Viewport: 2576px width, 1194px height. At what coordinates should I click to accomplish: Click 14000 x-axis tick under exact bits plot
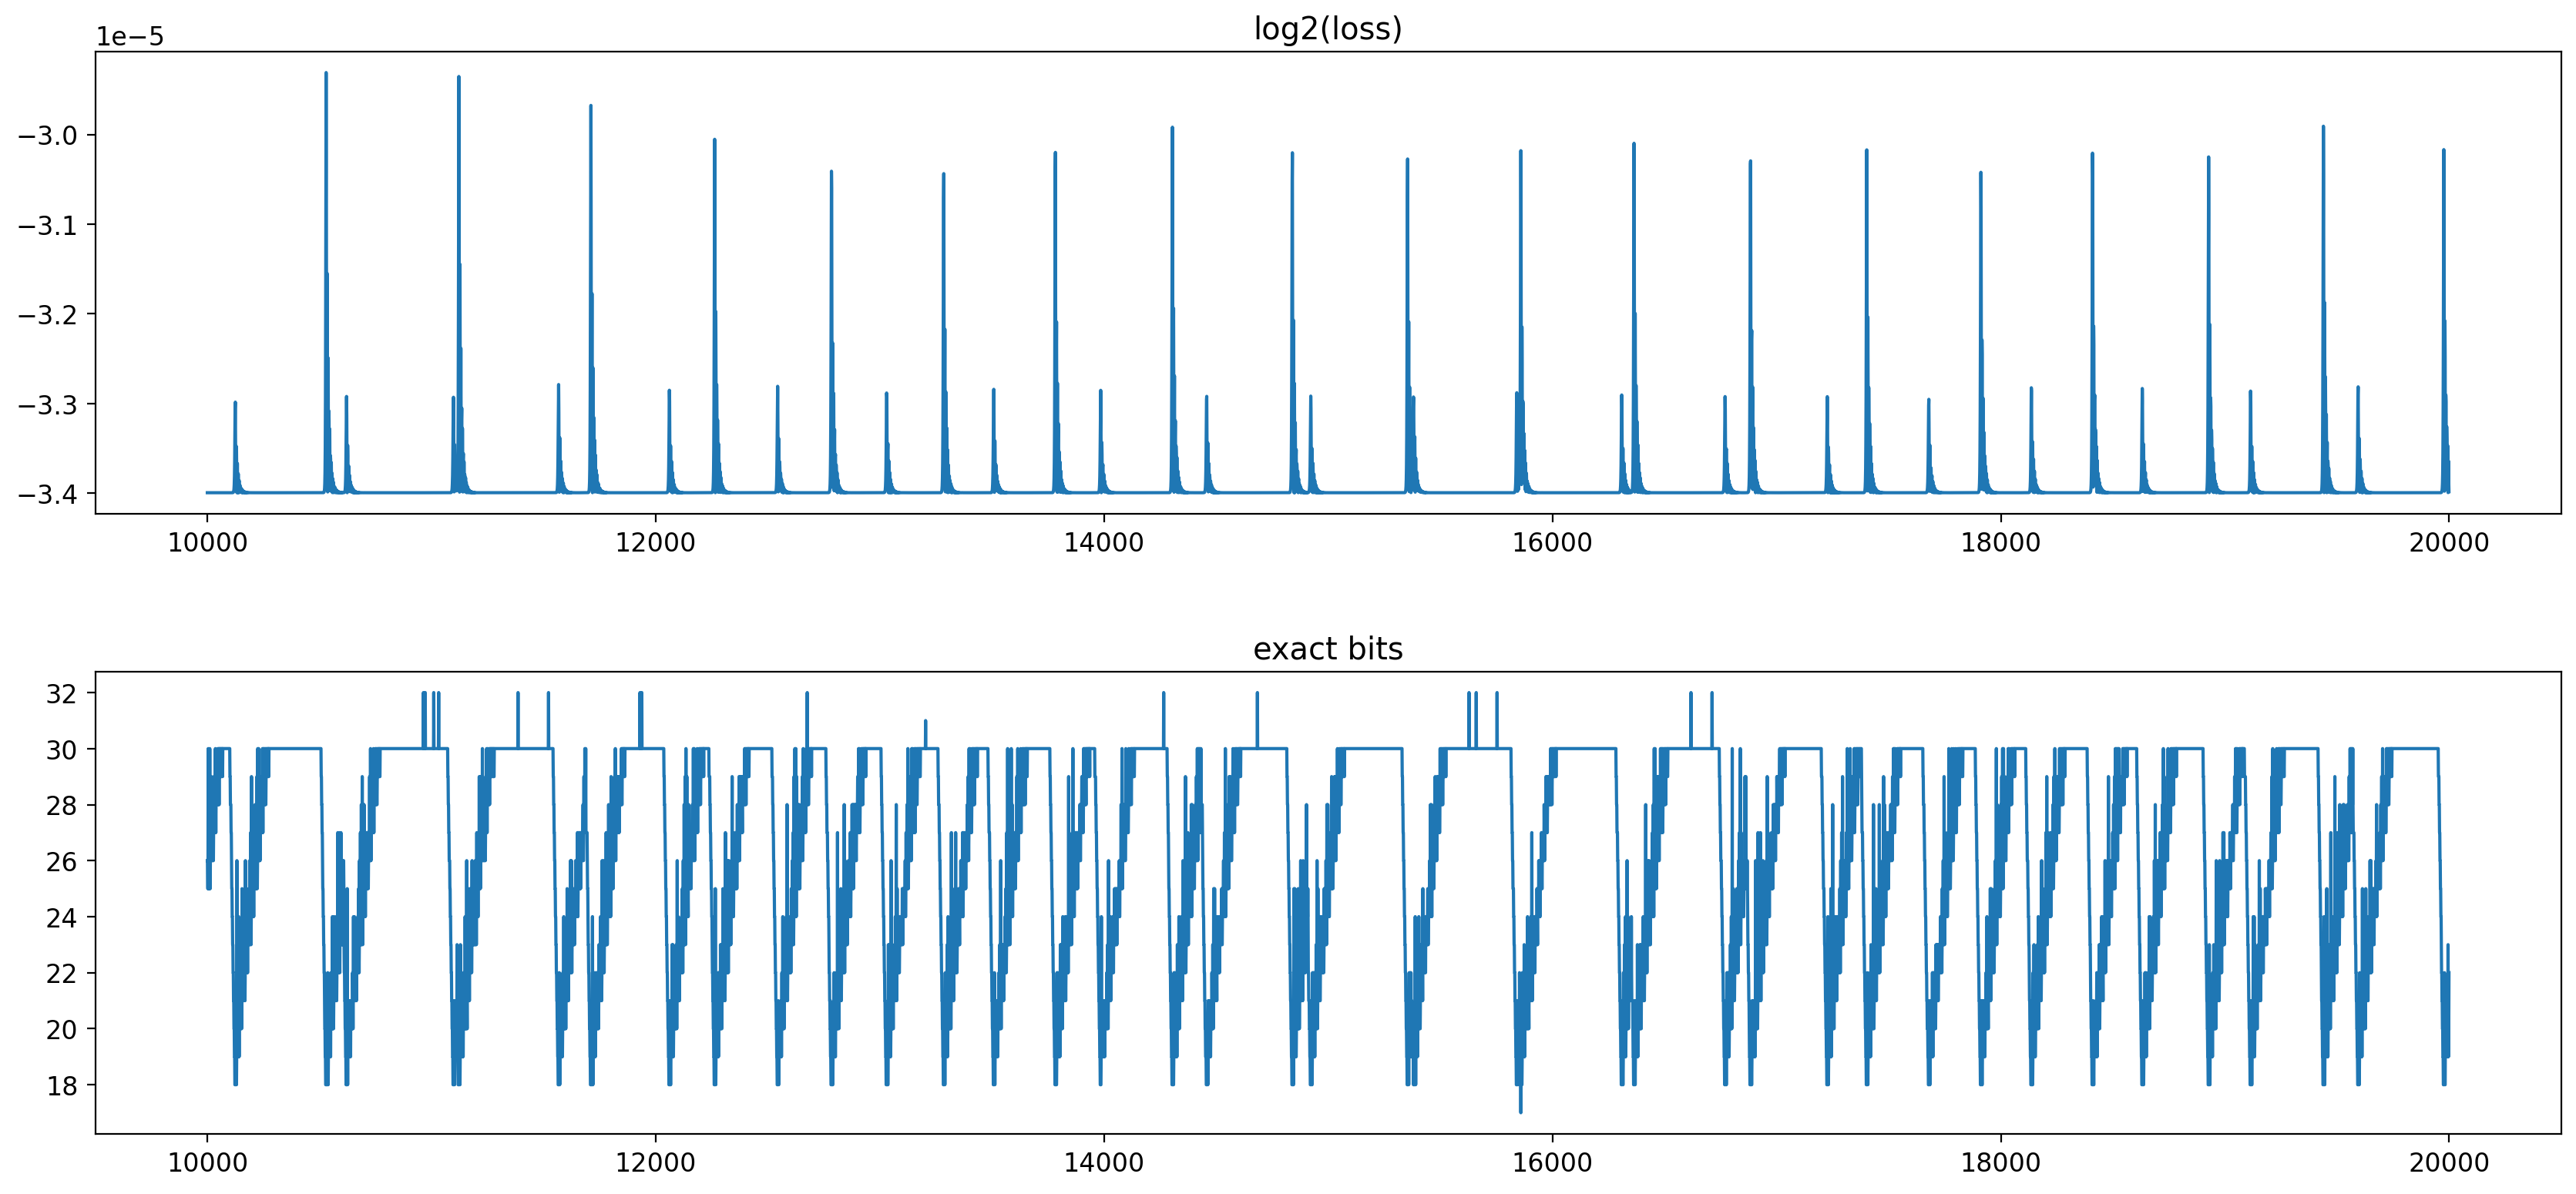tap(1103, 1163)
